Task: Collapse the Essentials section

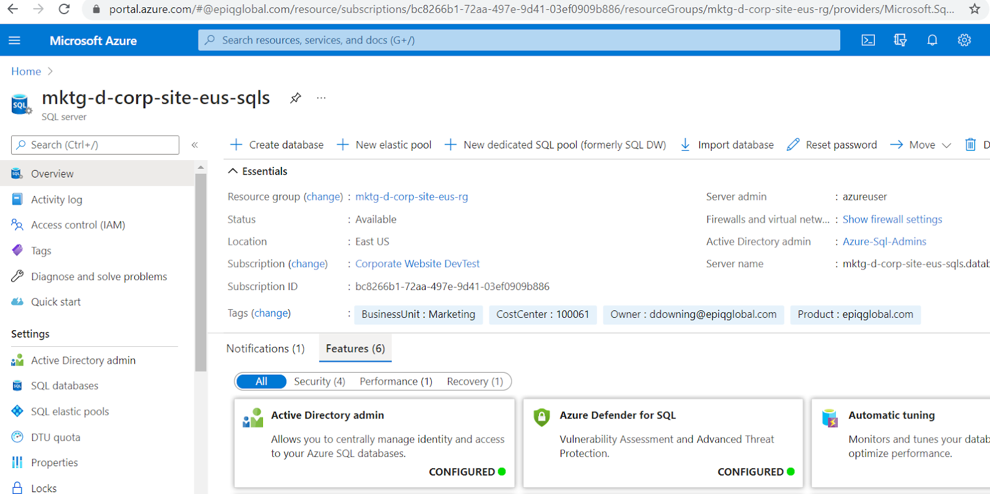Action: (x=257, y=171)
